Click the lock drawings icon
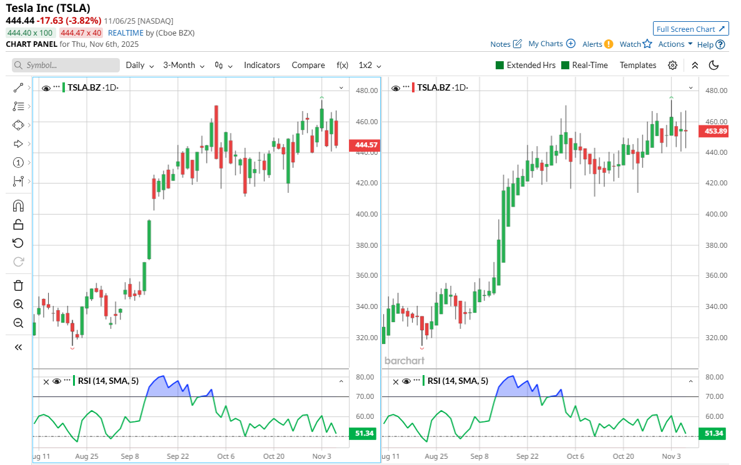 (x=19, y=225)
